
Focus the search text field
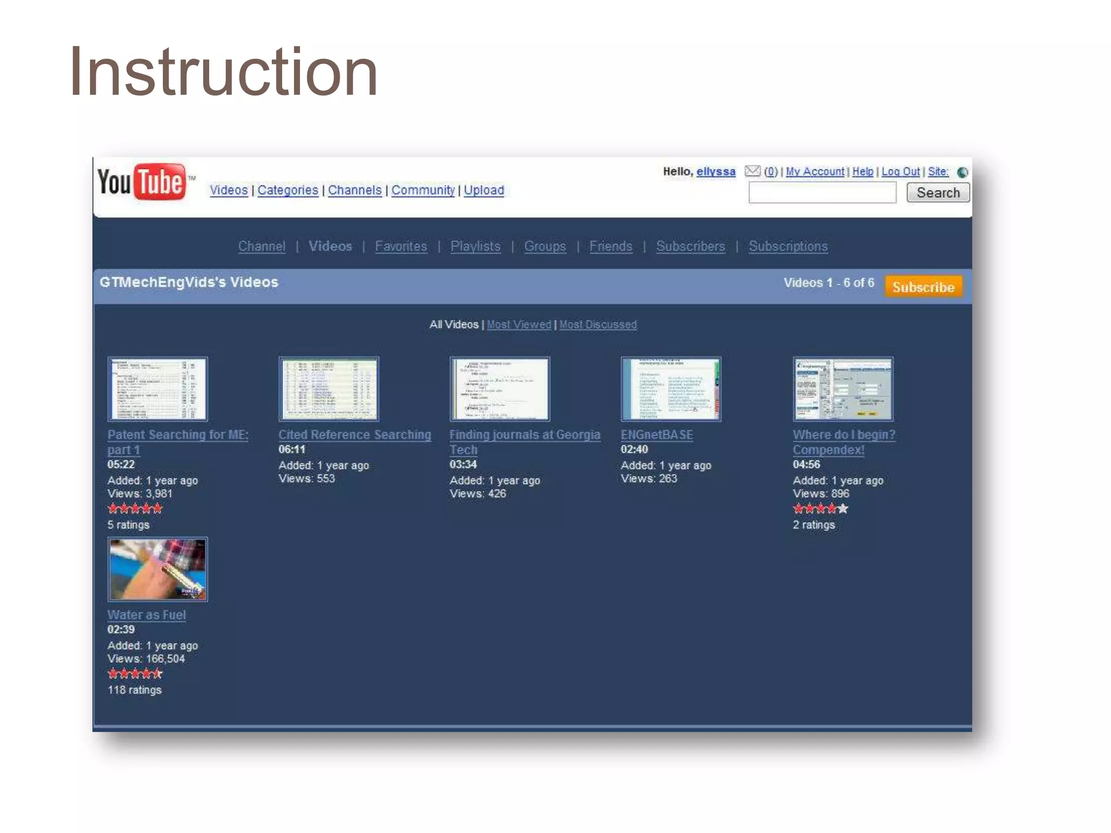pos(822,193)
